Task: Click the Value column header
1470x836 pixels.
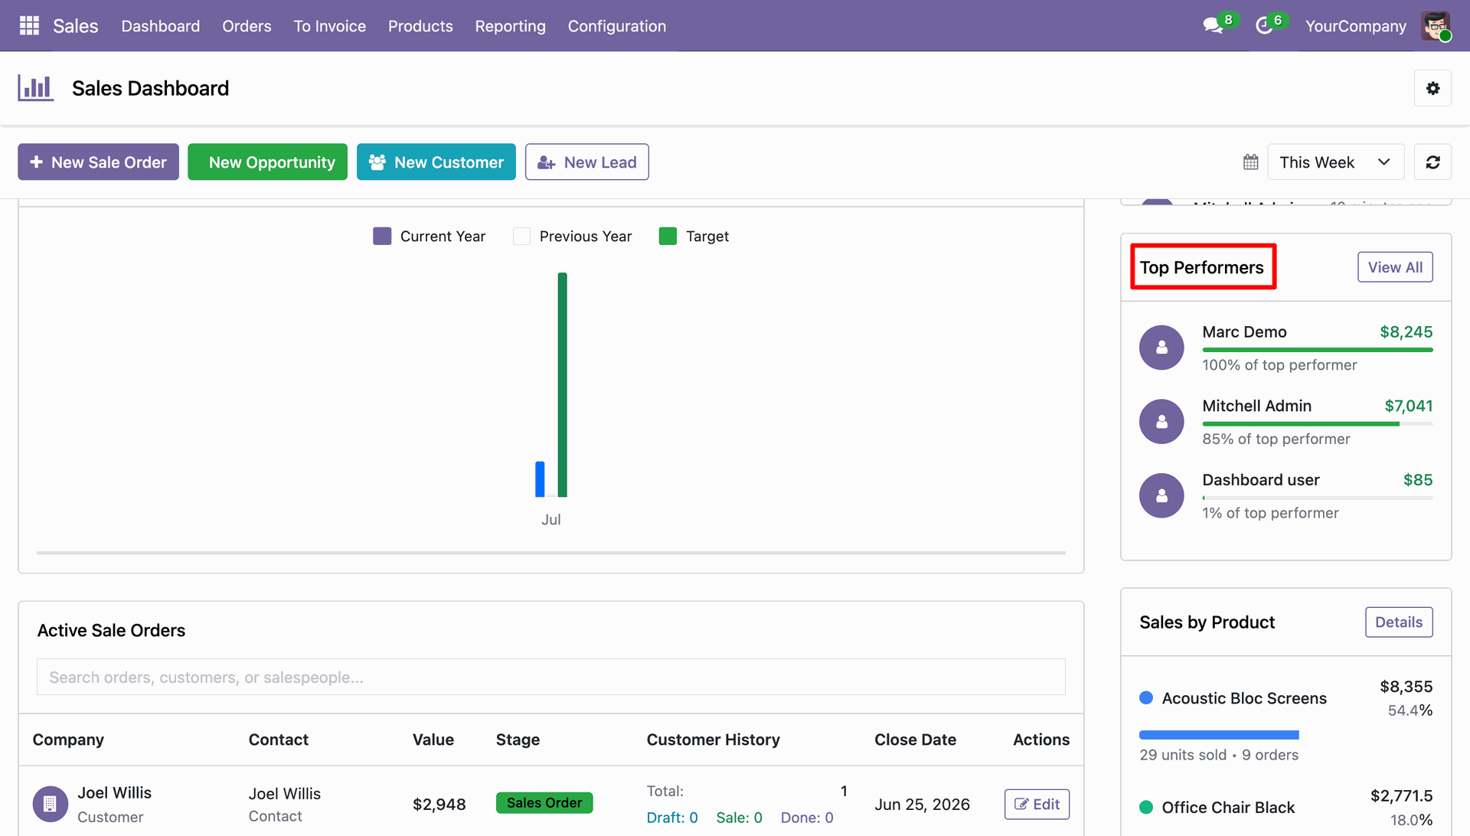Action: 433,740
